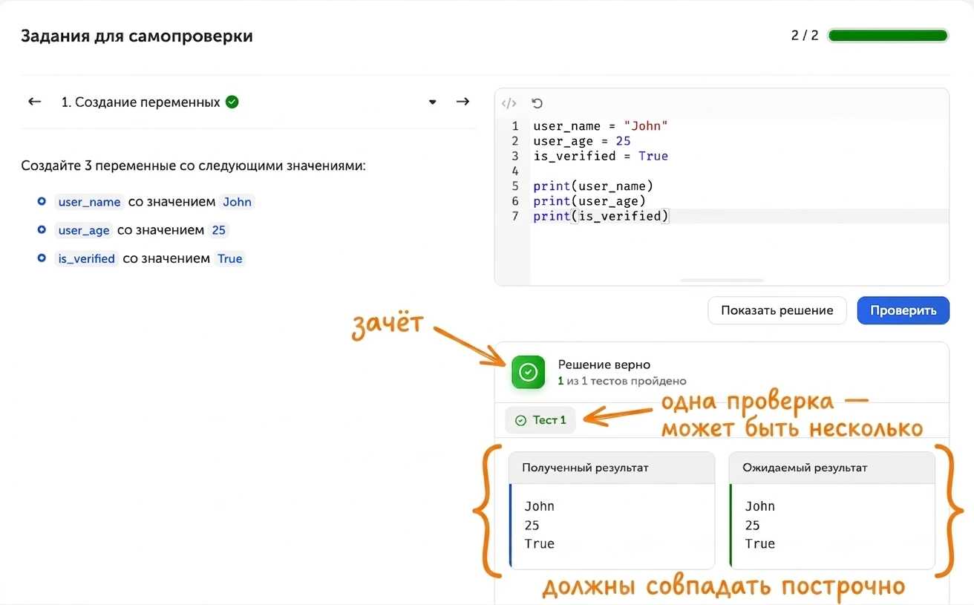
Task: Click the user_name code tag
Action: [x=89, y=202]
